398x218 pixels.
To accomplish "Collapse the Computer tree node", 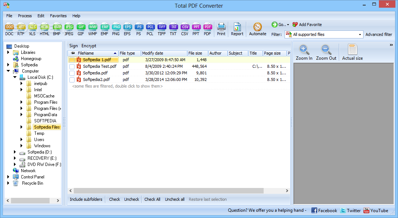I will coord(8,71).
